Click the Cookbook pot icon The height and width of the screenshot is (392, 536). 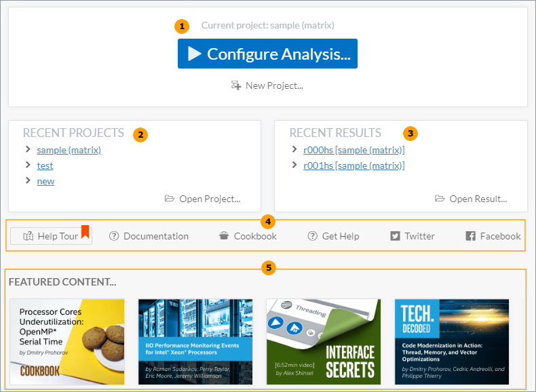(x=224, y=236)
